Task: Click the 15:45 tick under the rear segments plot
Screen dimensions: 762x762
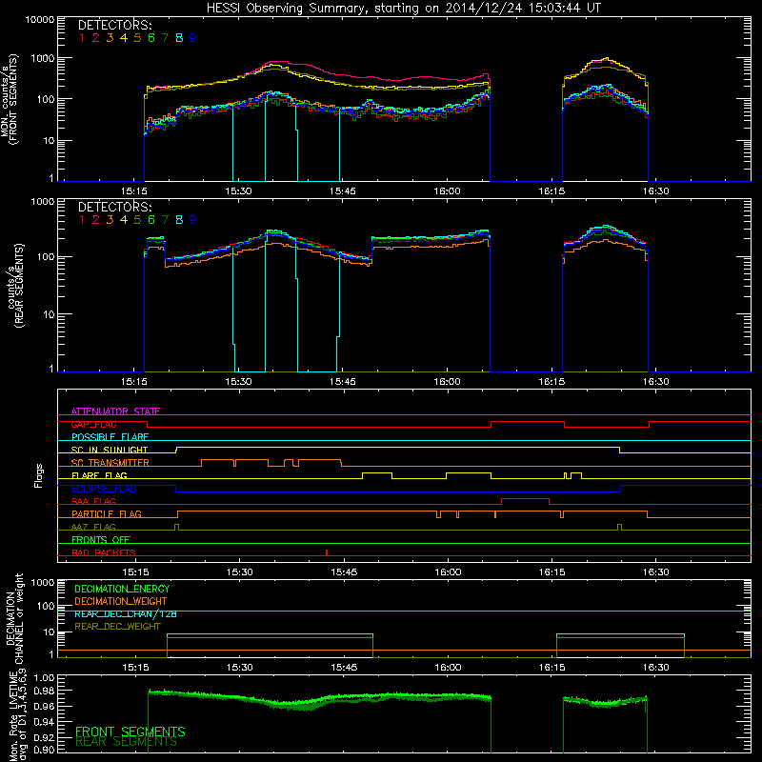Action: [x=343, y=382]
